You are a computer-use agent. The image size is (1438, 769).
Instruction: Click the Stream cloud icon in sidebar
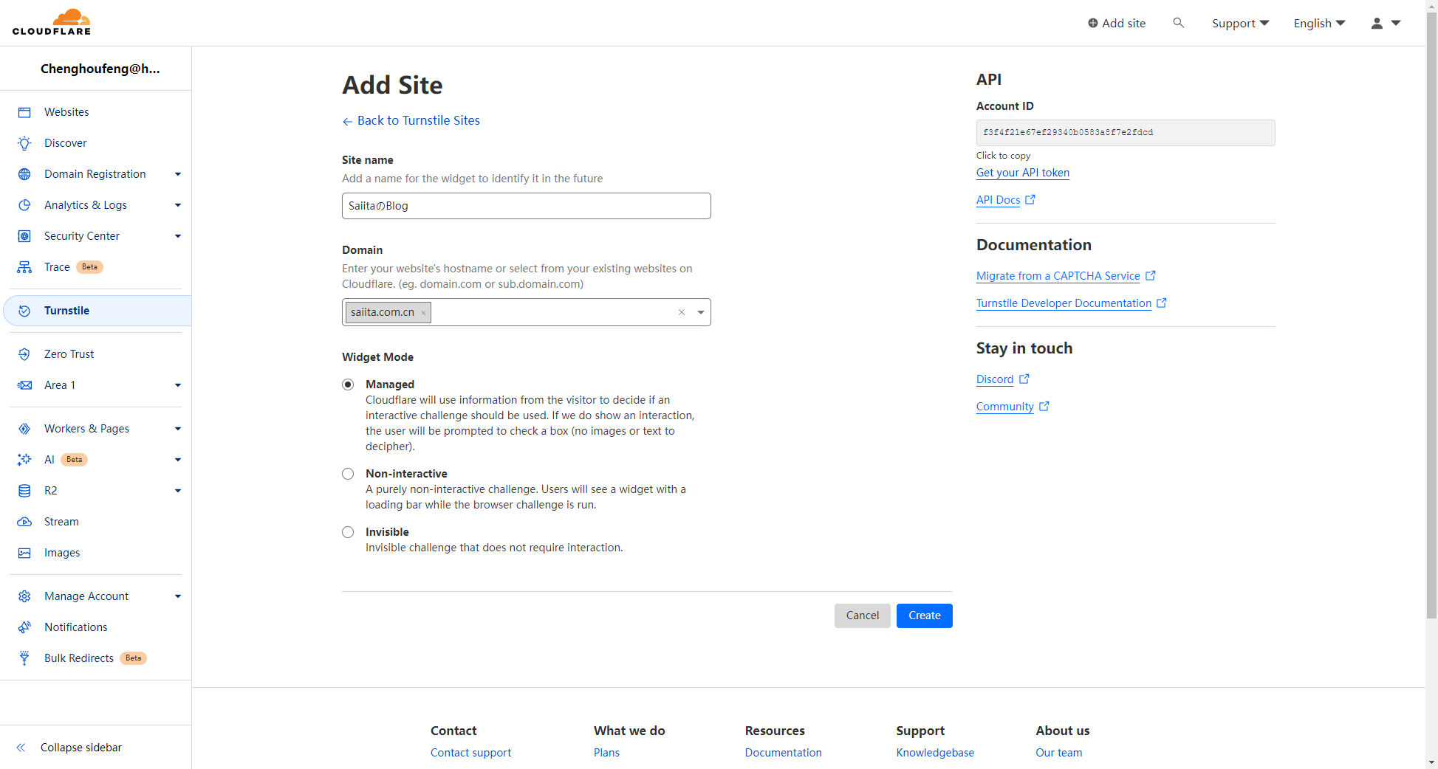point(24,522)
